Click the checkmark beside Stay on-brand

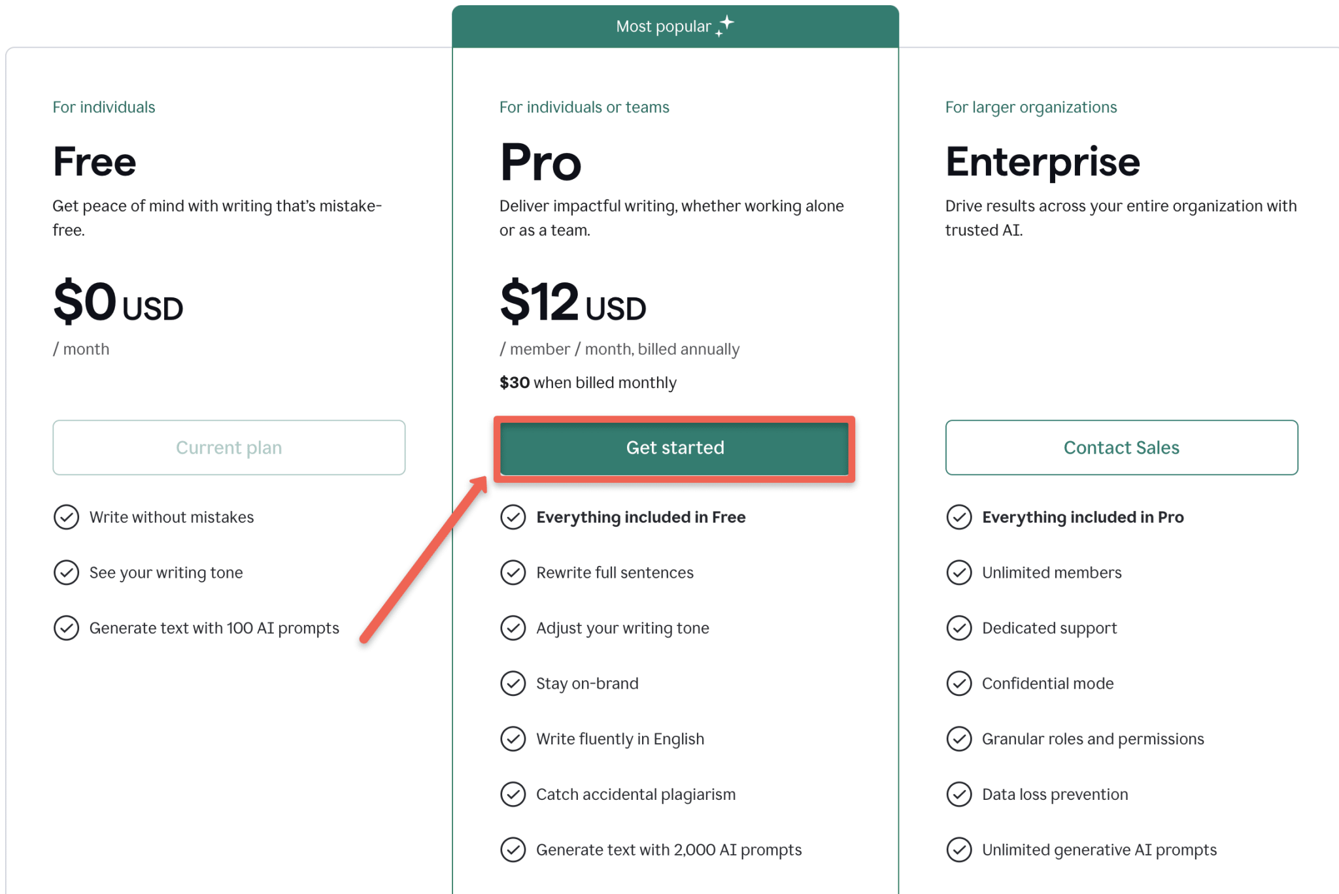513,684
